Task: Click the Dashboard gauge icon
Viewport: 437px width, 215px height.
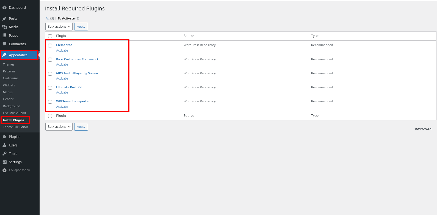Action: (x=4, y=7)
